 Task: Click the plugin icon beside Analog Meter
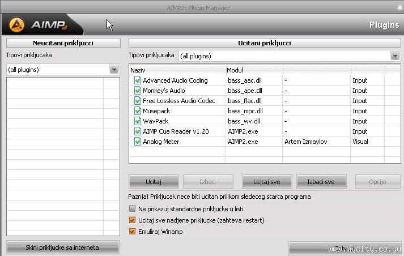tap(138, 142)
